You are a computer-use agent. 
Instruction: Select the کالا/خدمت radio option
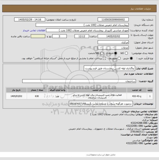tap(102, 53)
